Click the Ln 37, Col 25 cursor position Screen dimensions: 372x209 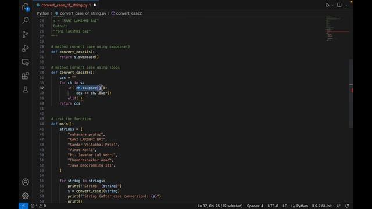tap(220, 206)
